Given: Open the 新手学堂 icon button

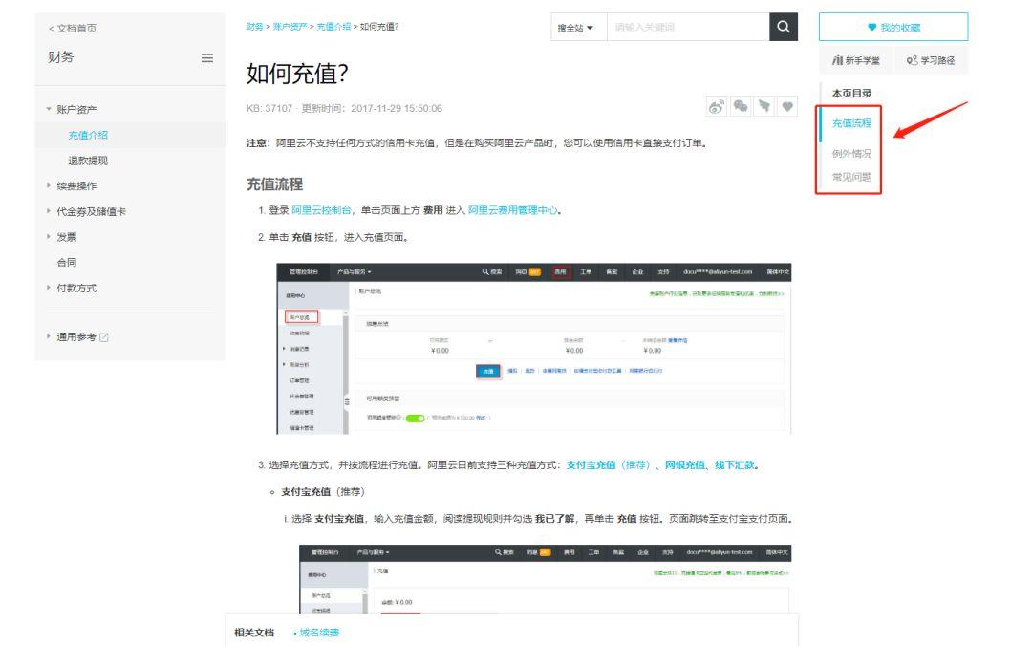Looking at the screenshot, I should [855, 60].
